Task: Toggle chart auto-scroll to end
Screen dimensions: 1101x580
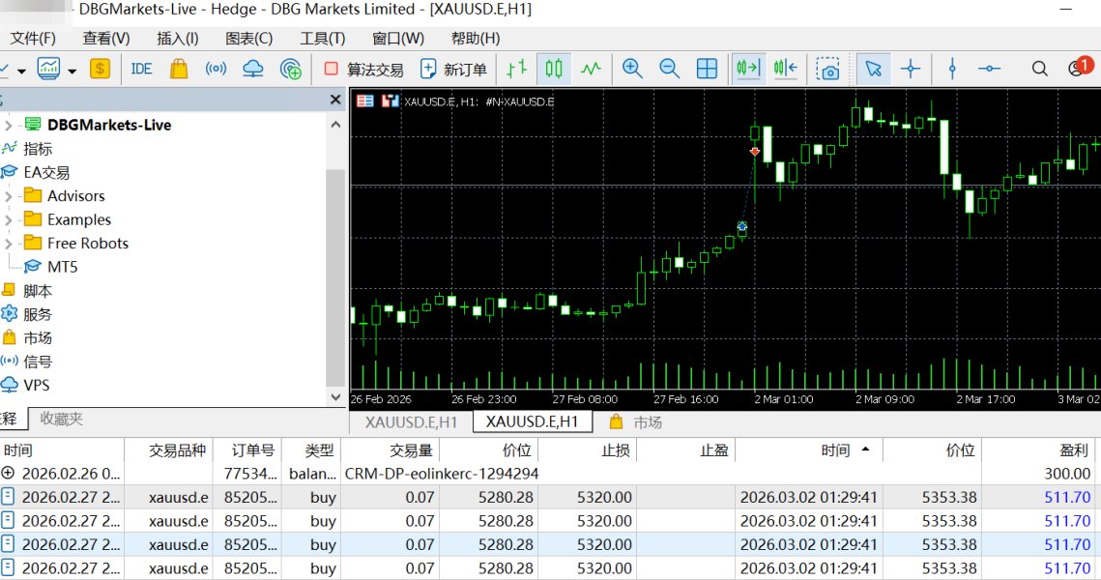Action: (x=747, y=69)
